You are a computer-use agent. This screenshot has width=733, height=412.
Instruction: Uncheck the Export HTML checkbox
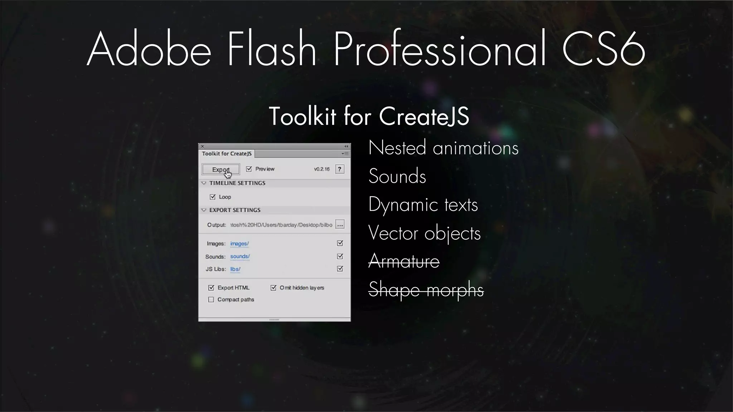[x=211, y=288]
